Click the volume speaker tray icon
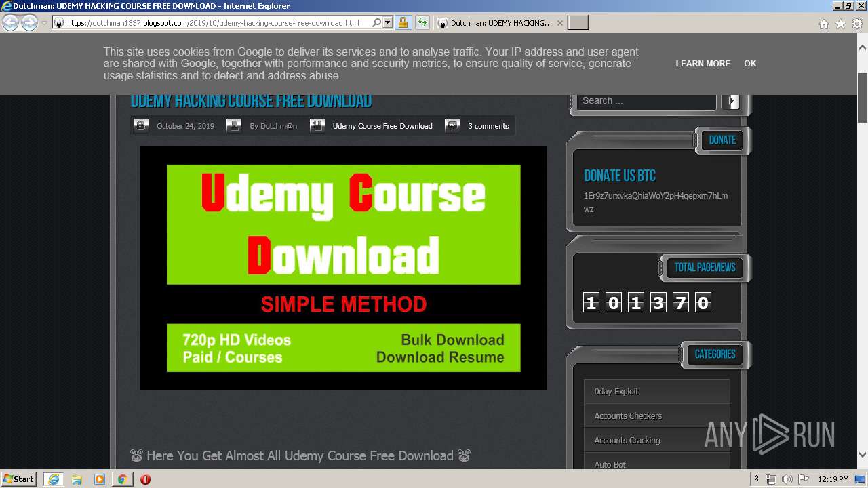Image resolution: width=868 pixels, height=488 pixels. tap(787, 479)
